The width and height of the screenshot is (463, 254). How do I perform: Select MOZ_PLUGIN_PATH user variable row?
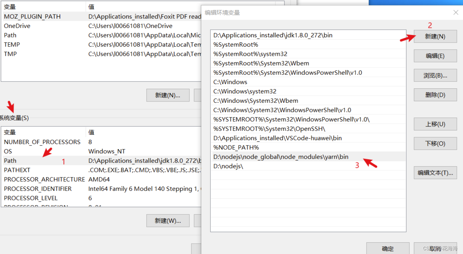101,16
